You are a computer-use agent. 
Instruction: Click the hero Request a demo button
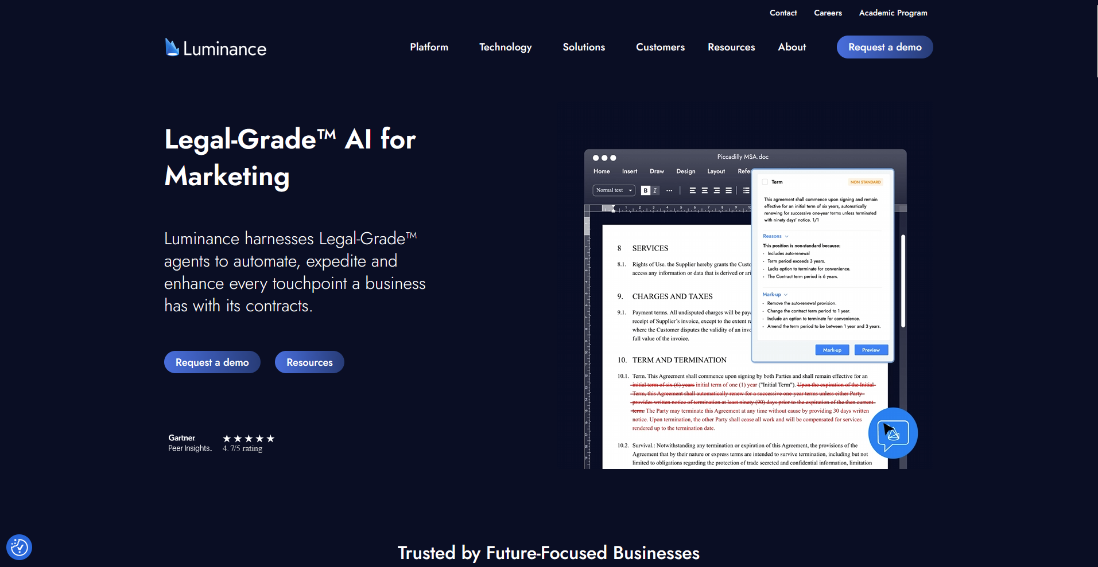click(212, 362)
